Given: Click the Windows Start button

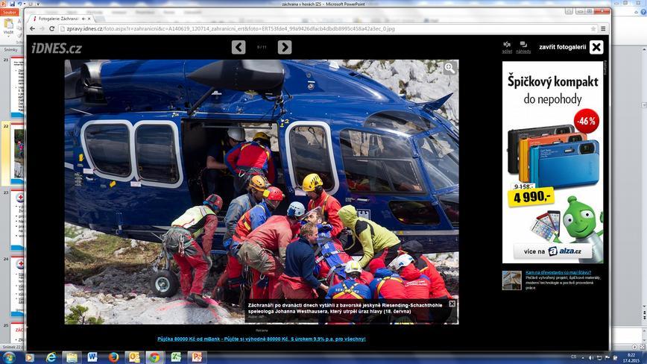Looking at the screenshot, I should click(9, 357).
